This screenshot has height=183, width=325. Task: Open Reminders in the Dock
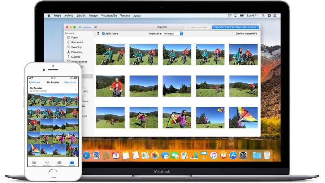(135, 155)
